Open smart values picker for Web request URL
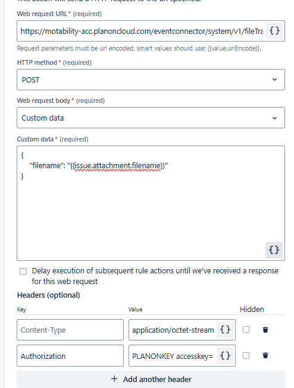Viewport: 294px width, 388px height. pyautogui.click(x=274, y=31)
